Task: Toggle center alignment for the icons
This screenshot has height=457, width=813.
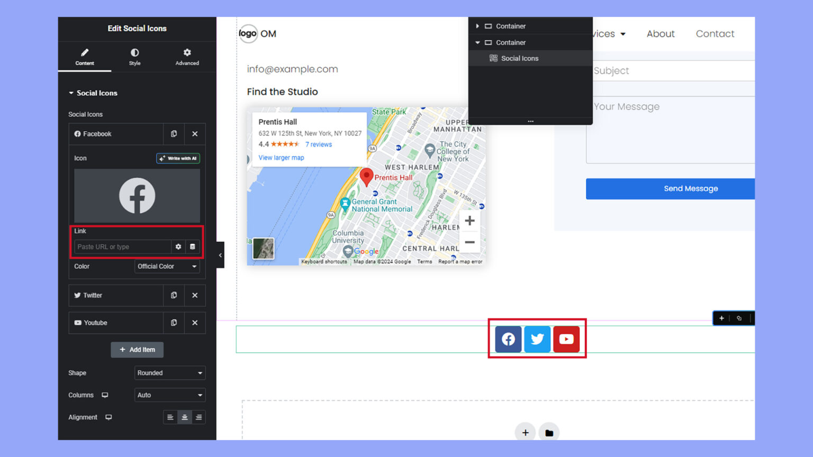Action: tap(184, 417)
